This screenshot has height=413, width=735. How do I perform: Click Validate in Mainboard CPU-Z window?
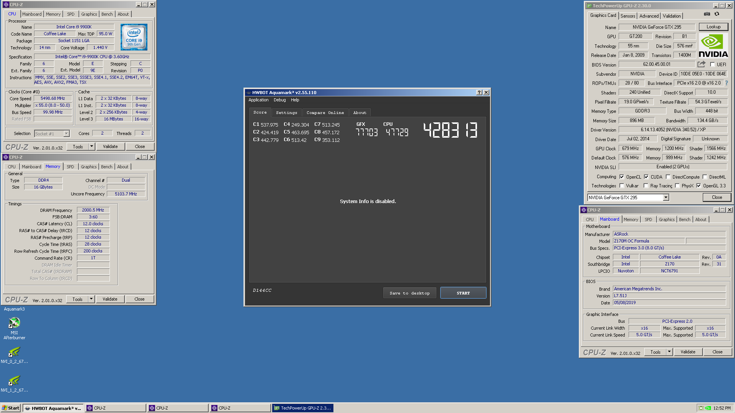(x=688, y=352)
